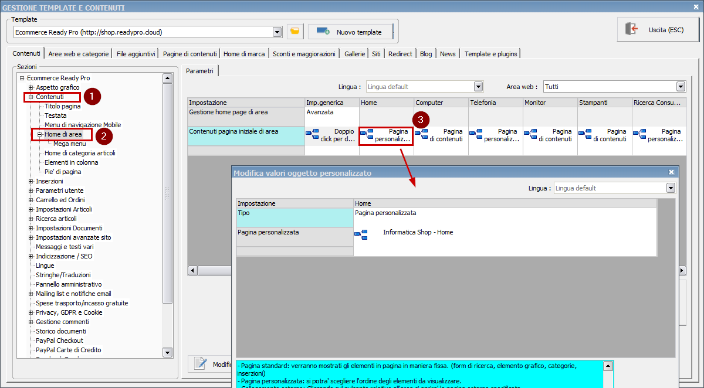Select Menu di navigazione Mobile item
704x388 pixels.
[83, 125]
